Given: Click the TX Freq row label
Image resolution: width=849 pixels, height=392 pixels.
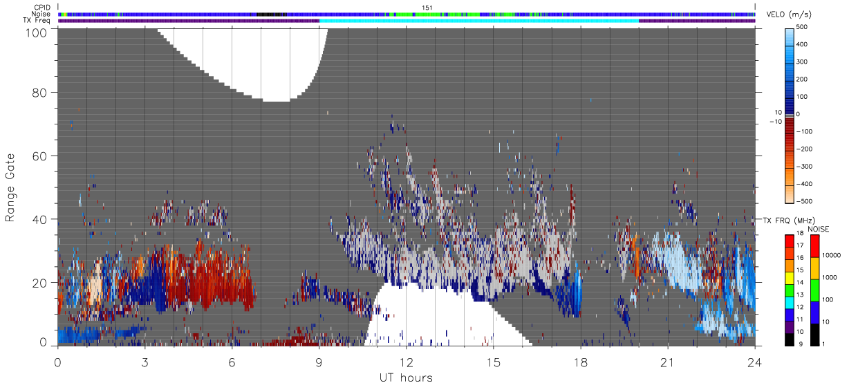Looking at the screenshot, I should tap(37, 21).
